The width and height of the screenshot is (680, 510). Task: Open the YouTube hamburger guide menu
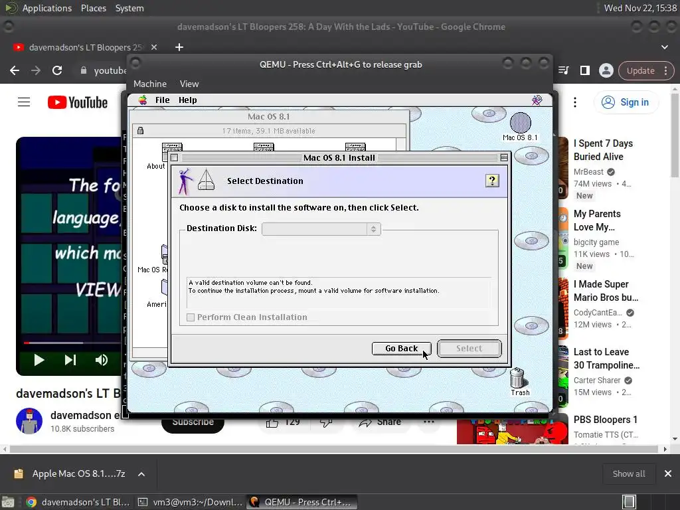(24, 102)
